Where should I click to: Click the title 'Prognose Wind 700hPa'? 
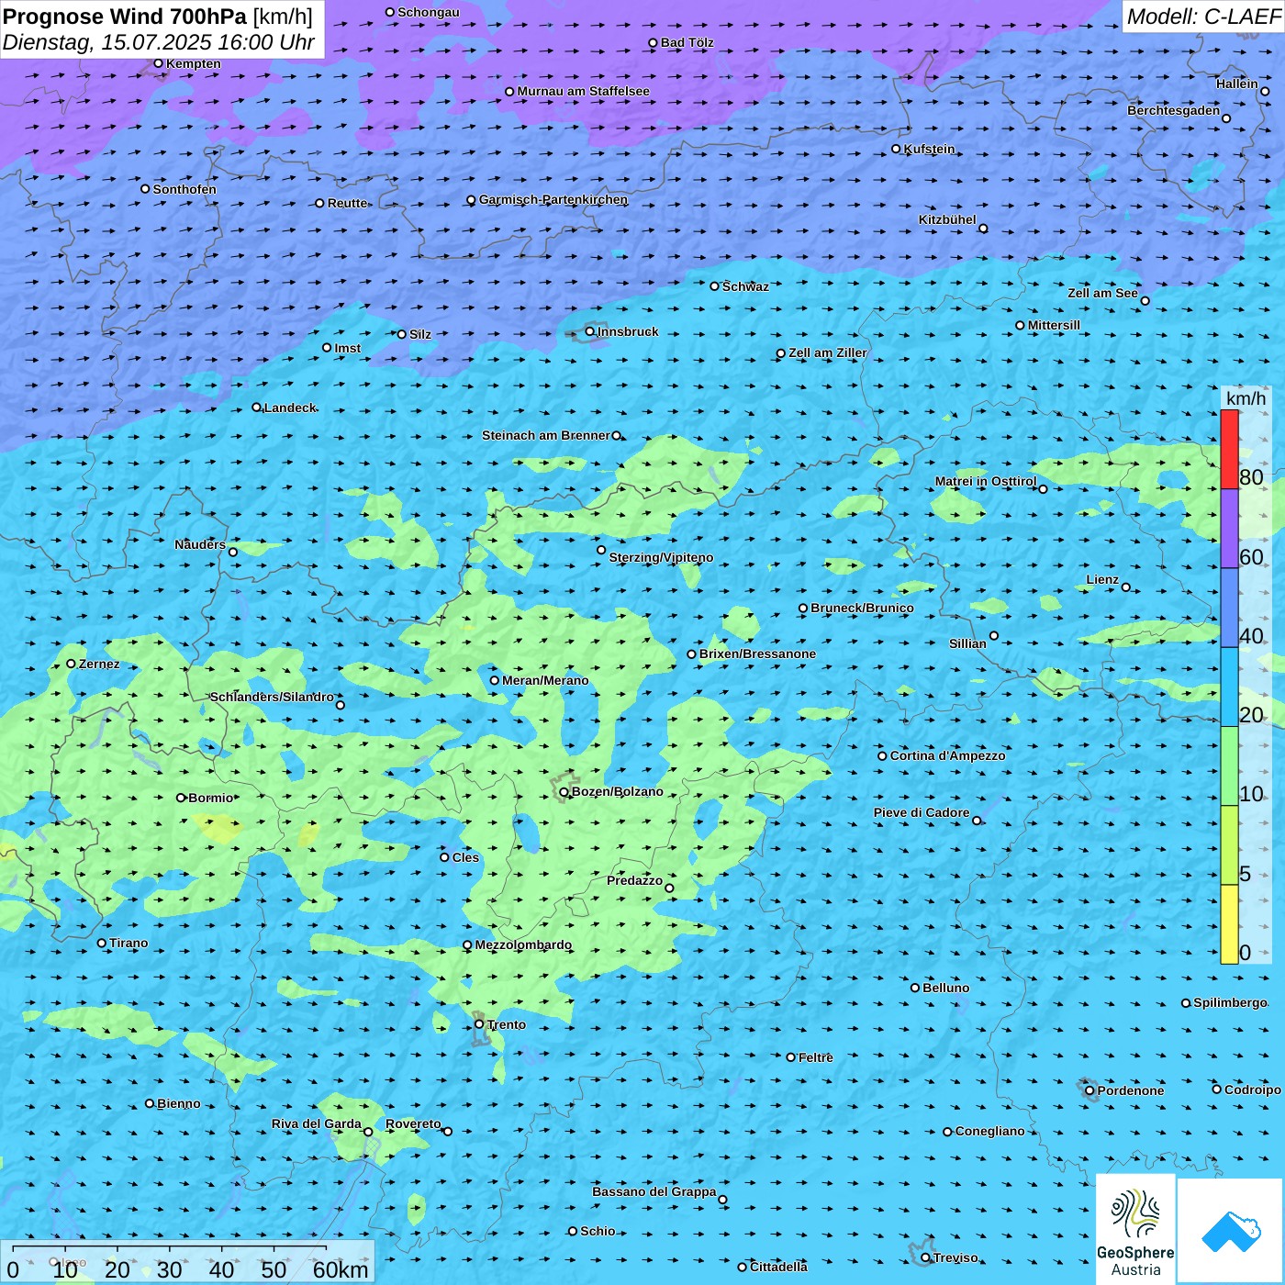point(126,17)
